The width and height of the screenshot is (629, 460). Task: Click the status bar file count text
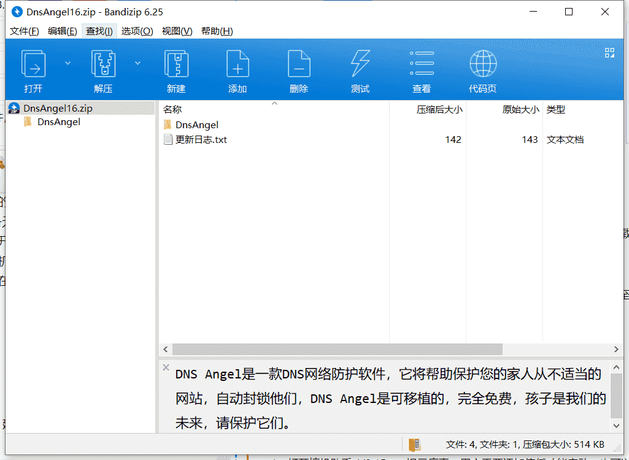[x=525, y=444]
